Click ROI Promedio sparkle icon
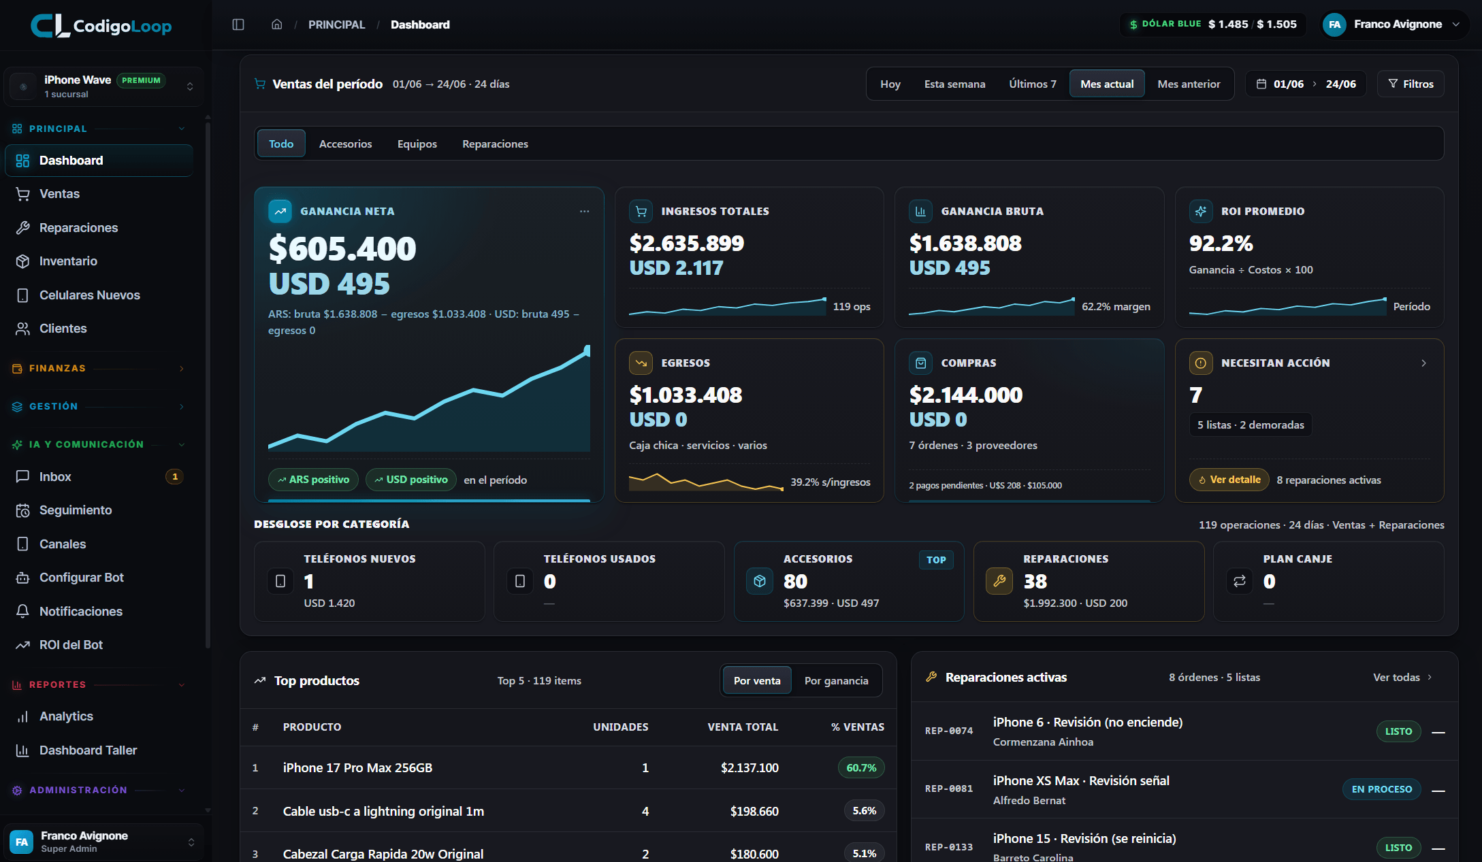Viewport: 1482px width, 862px height. click(x=1201, y=212)
